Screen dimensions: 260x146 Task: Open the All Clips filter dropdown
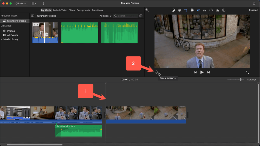[106, 16]
